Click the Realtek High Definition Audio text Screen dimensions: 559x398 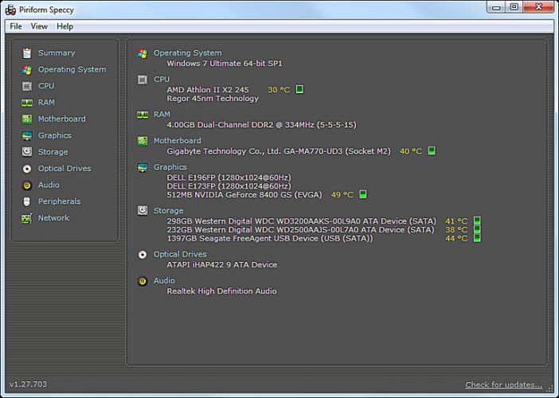pos(221,291)
